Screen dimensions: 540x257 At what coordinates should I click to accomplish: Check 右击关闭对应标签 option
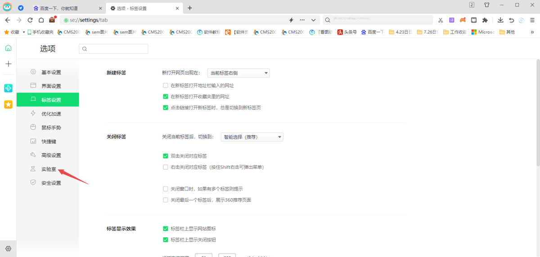coord(166,167)
